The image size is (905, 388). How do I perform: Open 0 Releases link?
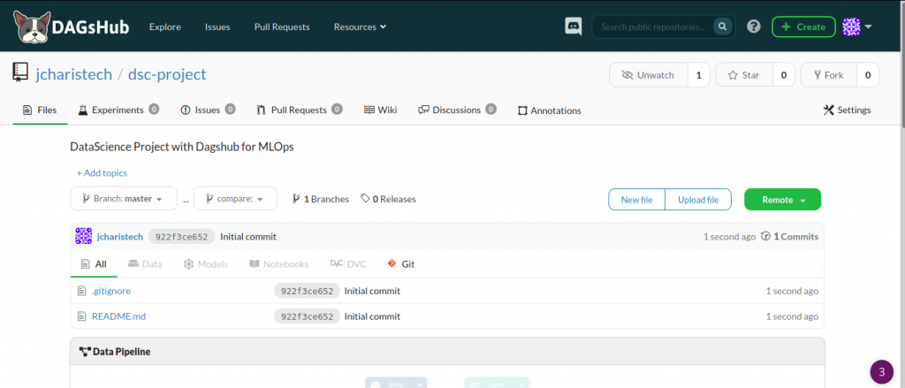pyautogui.click(x=388, y=199)
